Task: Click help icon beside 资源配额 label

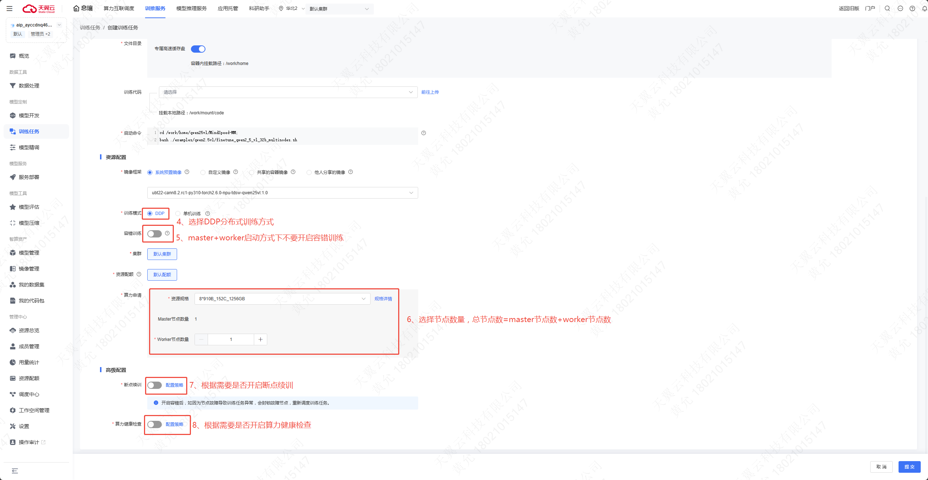Action: click(x=139, y=274)
